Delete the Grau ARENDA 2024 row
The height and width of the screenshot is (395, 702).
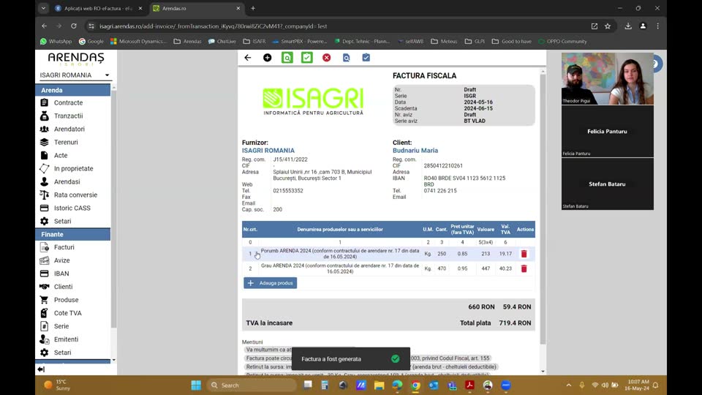coord(524,268)
